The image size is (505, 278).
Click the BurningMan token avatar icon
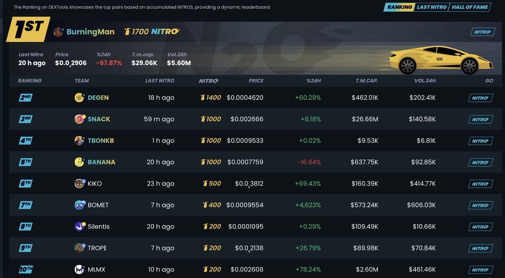tap(59, 32)
